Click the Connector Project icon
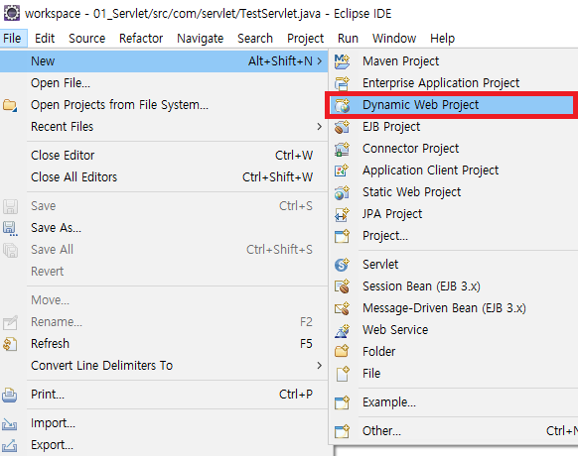This screenshot has width=578, height=456. [342, 149]
